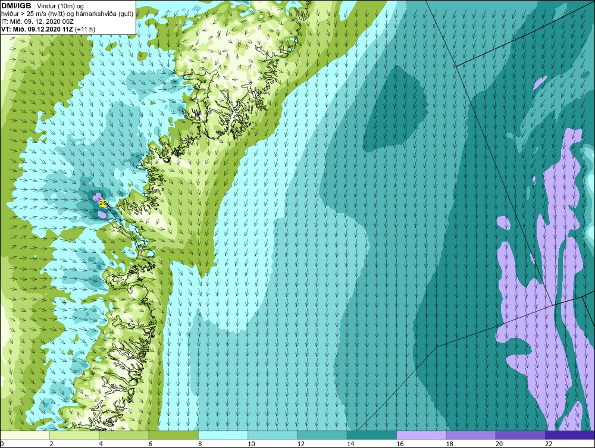This screenshot has width=595, height=448.
Task: Click the 'hviður > 25 m/s' legend text
Action: pyautogui.click(x=24, y=14)
